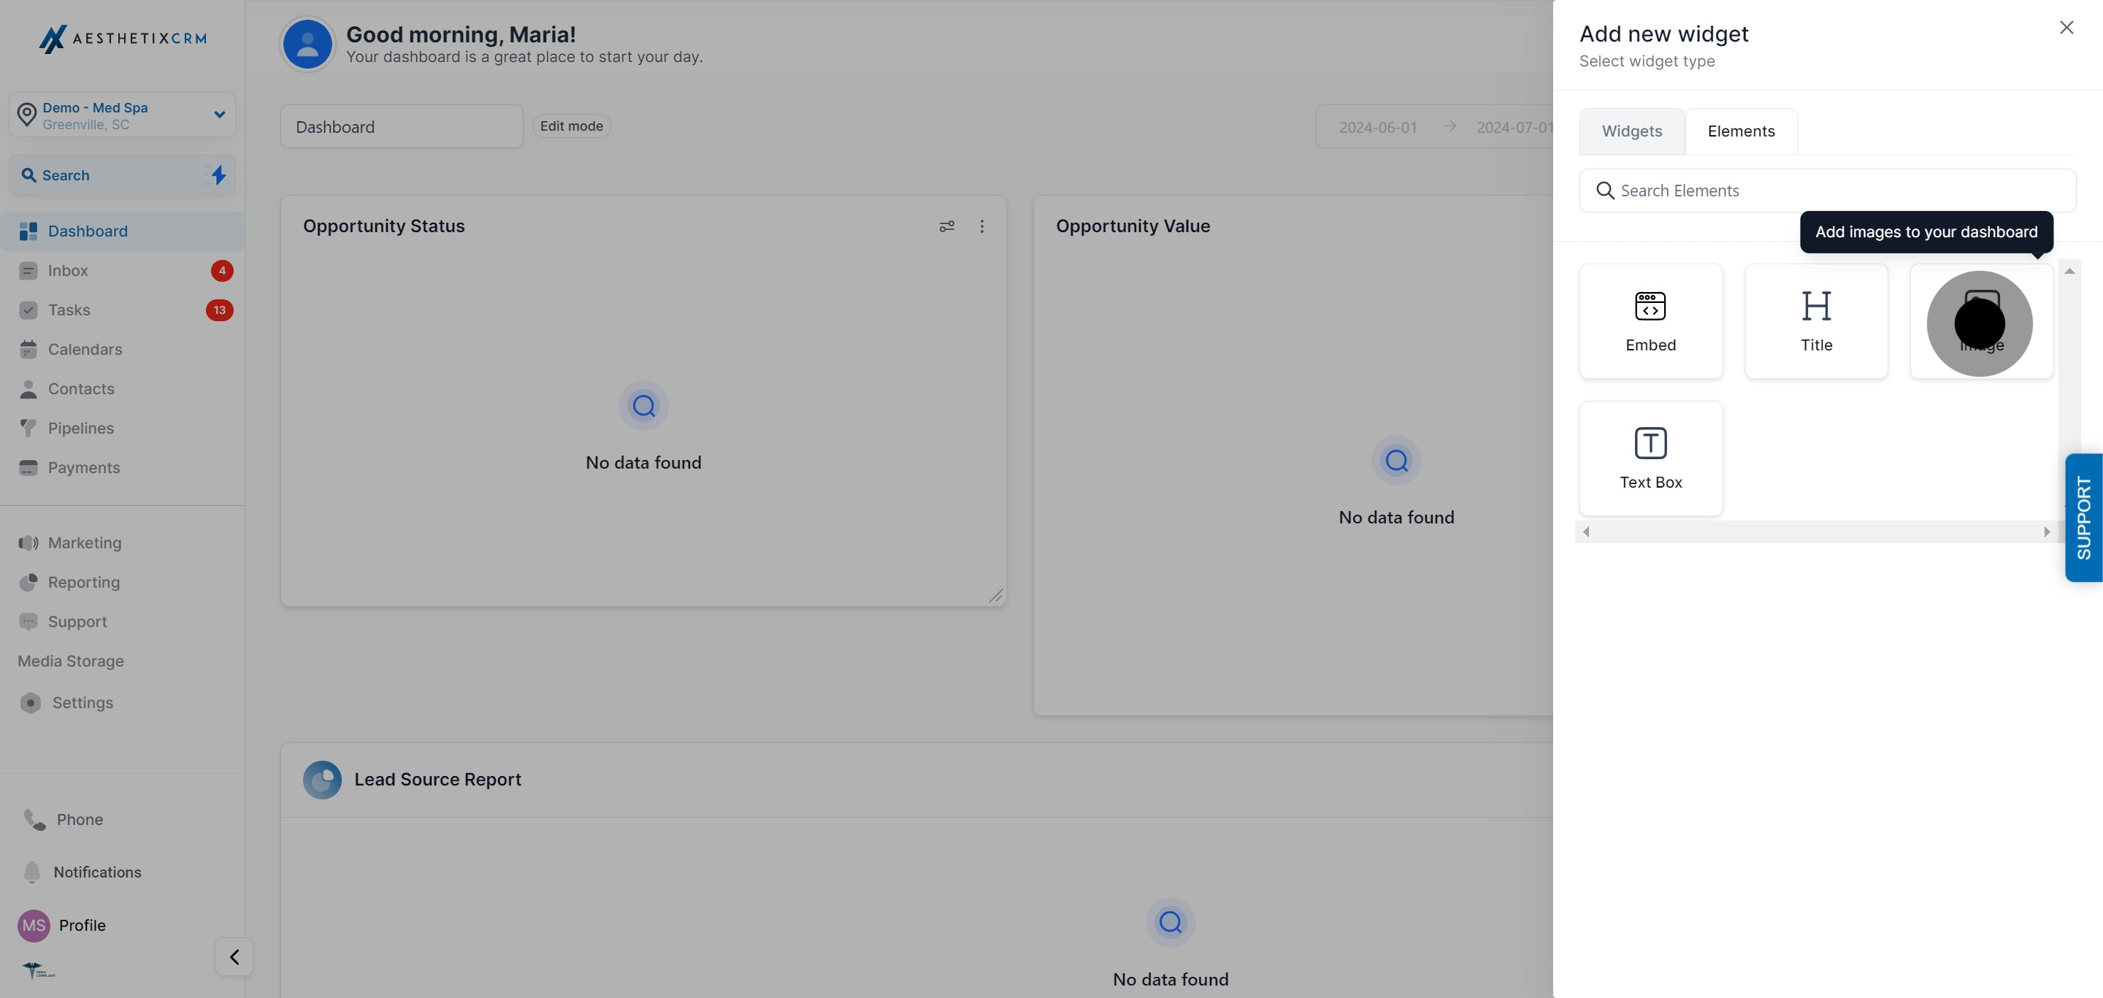Open Payments in the sidebar
Viewport: 2103px width, 998px height.
(123, 467)
